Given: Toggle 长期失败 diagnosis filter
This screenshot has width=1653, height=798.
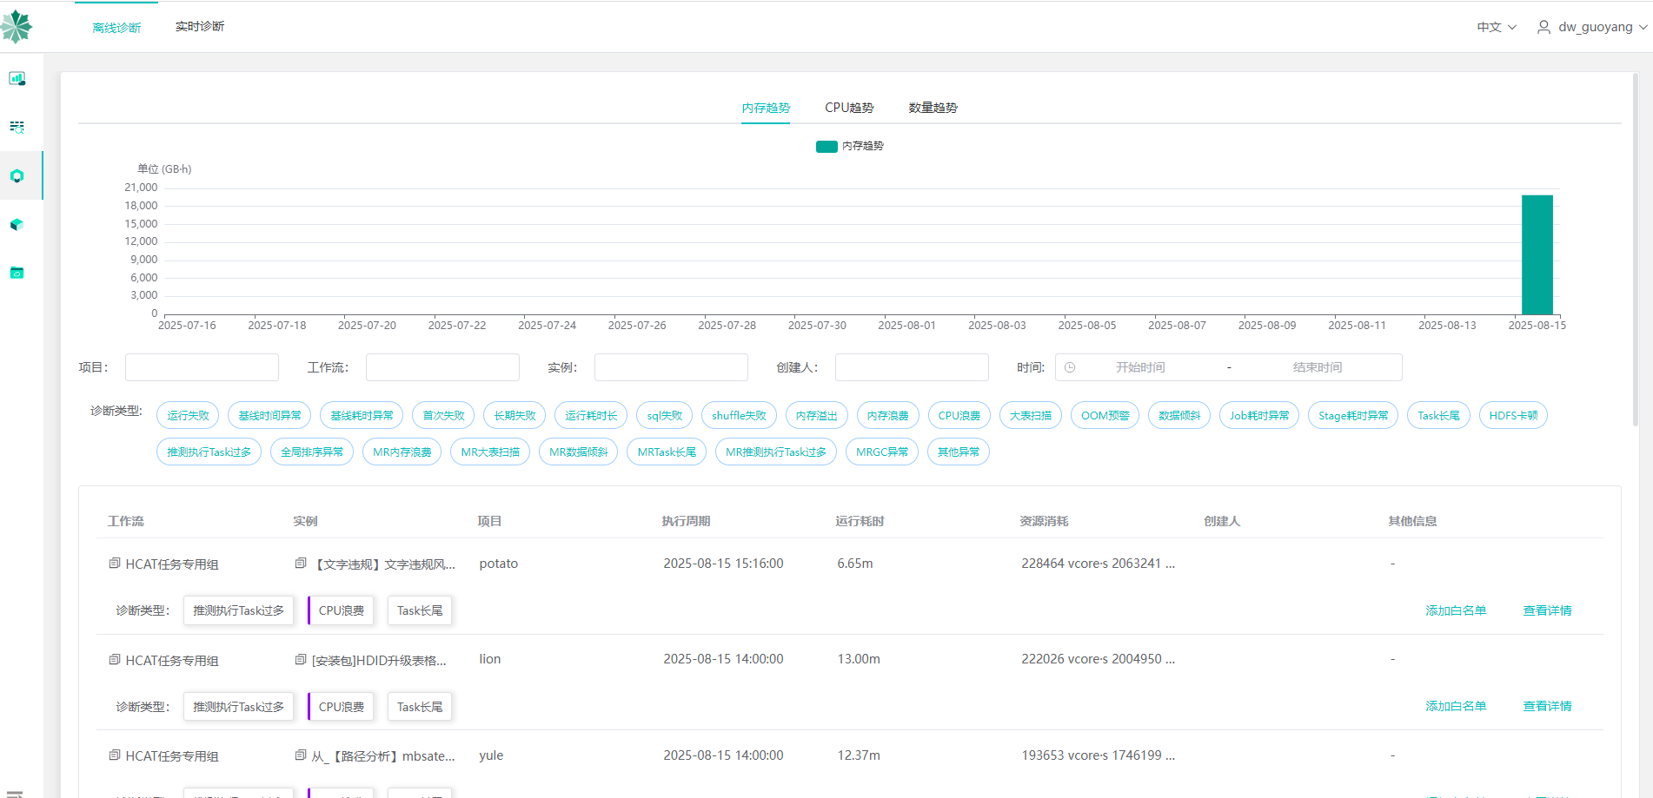Looking at the screenshot, I should pos(514,415).
